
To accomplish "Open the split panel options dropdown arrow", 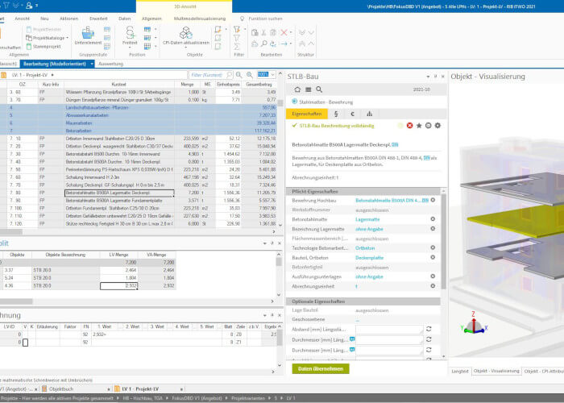I will click(265, 243).
